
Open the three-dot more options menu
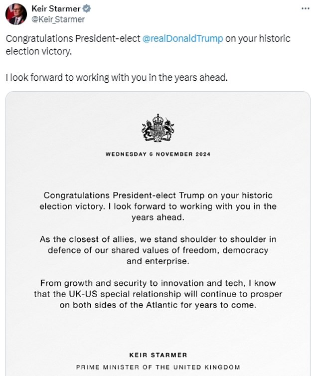pos(305,8)
